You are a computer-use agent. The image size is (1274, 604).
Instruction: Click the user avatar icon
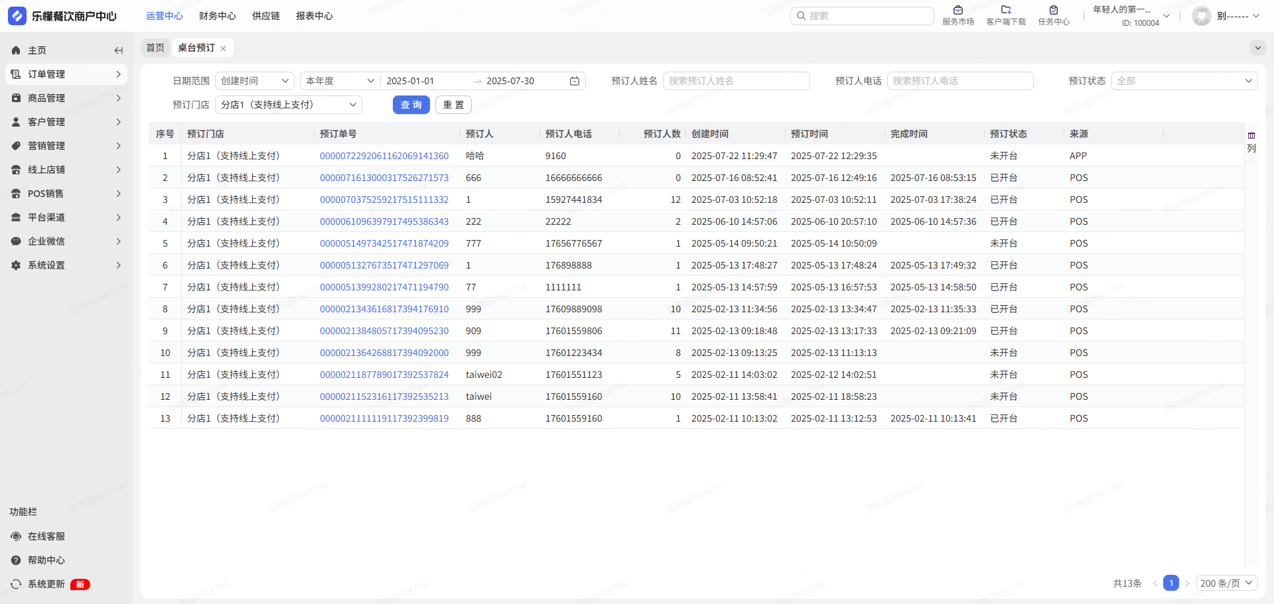[1202, 16]
